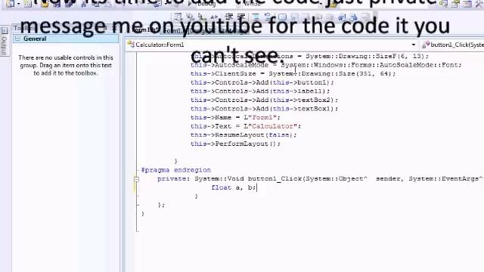Click the 'private: System::Void button1_Click' line
The height and width of the screenshot is (272, 484).
click(320, 179)
